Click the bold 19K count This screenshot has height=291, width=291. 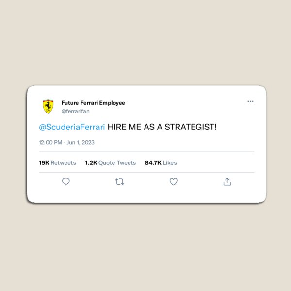click(44, 163)
